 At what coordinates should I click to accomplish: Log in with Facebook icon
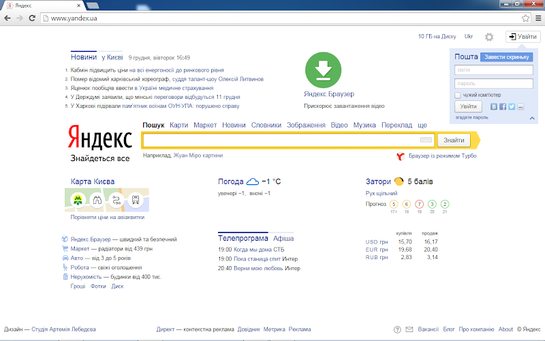point(503,106)
